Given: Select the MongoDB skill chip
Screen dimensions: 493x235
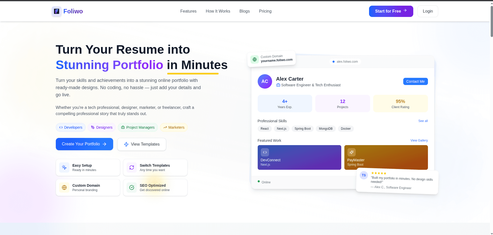Looking at the screenshot, I should (x=326, y=129).
